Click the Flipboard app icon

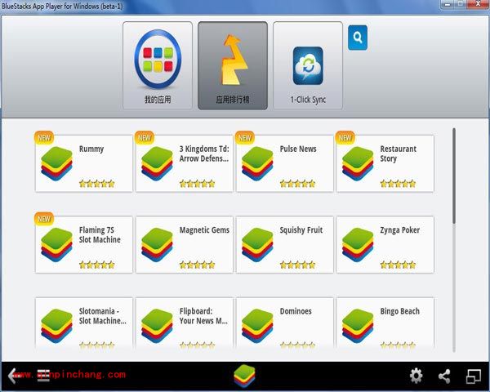pyautogui.click(x=157, y=326)
